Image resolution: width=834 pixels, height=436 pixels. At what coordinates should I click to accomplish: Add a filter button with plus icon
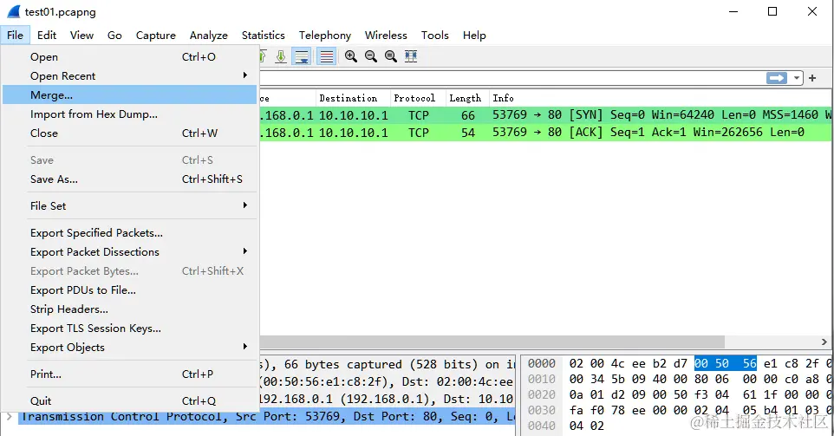click(812, 78)
